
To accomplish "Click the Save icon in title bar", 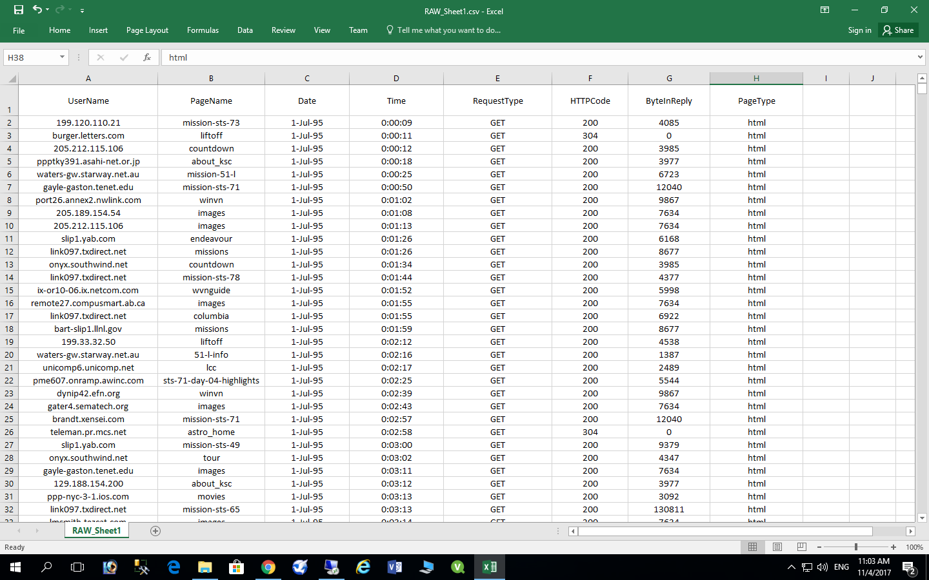I will click(x=18, y=10).
